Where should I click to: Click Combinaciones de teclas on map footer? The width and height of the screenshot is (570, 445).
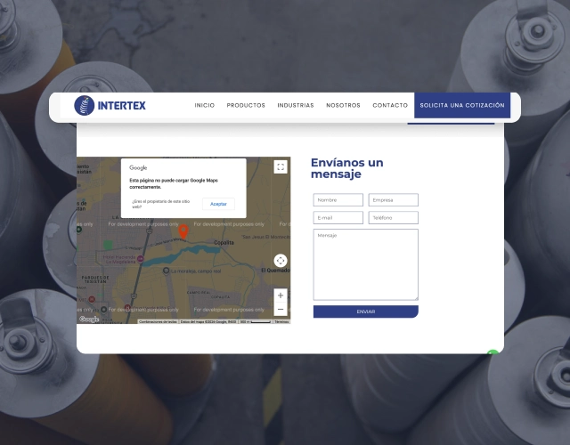158,322
